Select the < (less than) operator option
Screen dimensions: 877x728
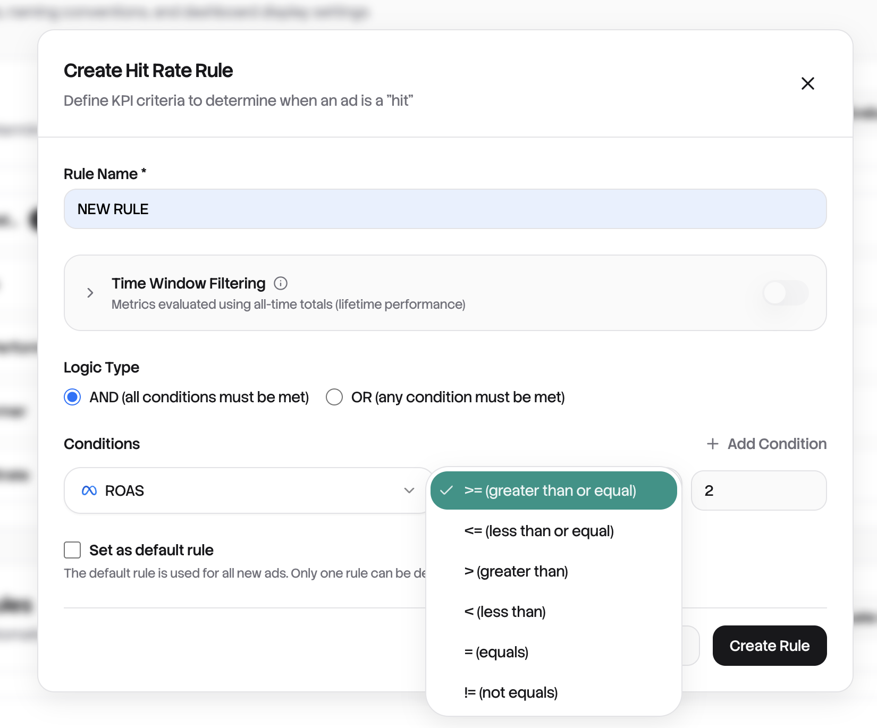[x=504, y=612]
